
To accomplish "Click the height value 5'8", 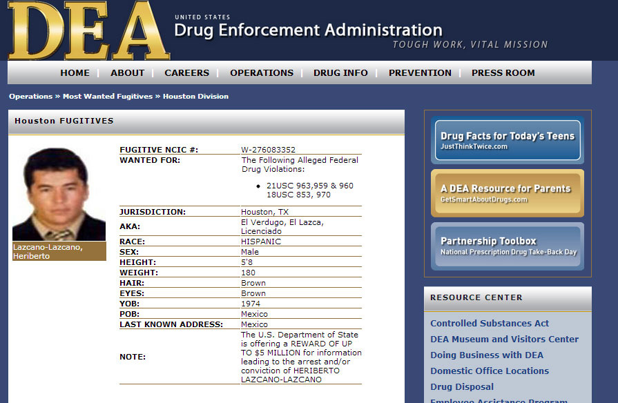I will (x=247, y=262).
